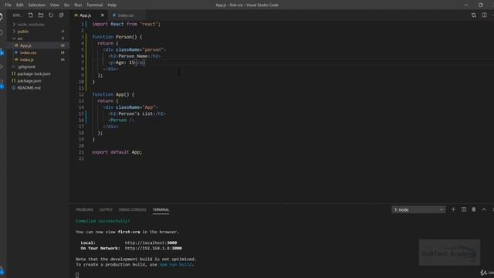Click 'Compiled successfully!' terminal message
Image resolution: width=494 pixels, height=278 pixels.
(x=103, y=221)
